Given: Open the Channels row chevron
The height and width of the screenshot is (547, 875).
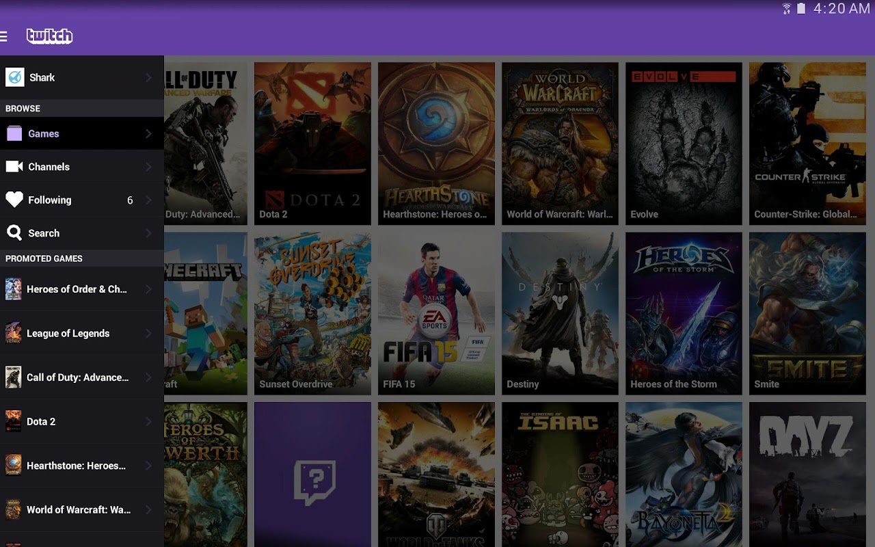Looking at the screenshot, I should click(148, 166).
